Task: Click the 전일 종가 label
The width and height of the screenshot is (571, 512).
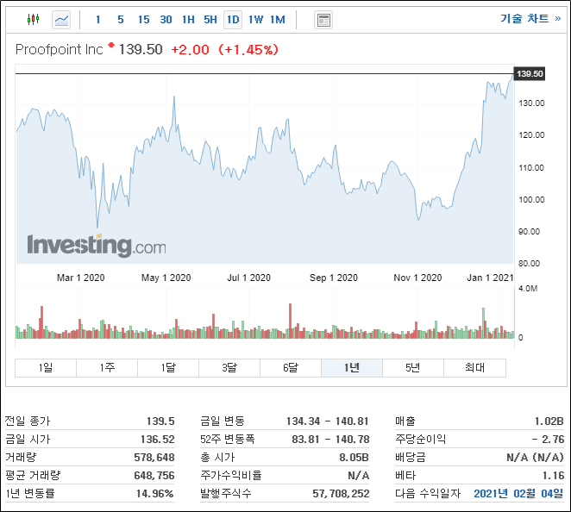Action: pos(28,421)
